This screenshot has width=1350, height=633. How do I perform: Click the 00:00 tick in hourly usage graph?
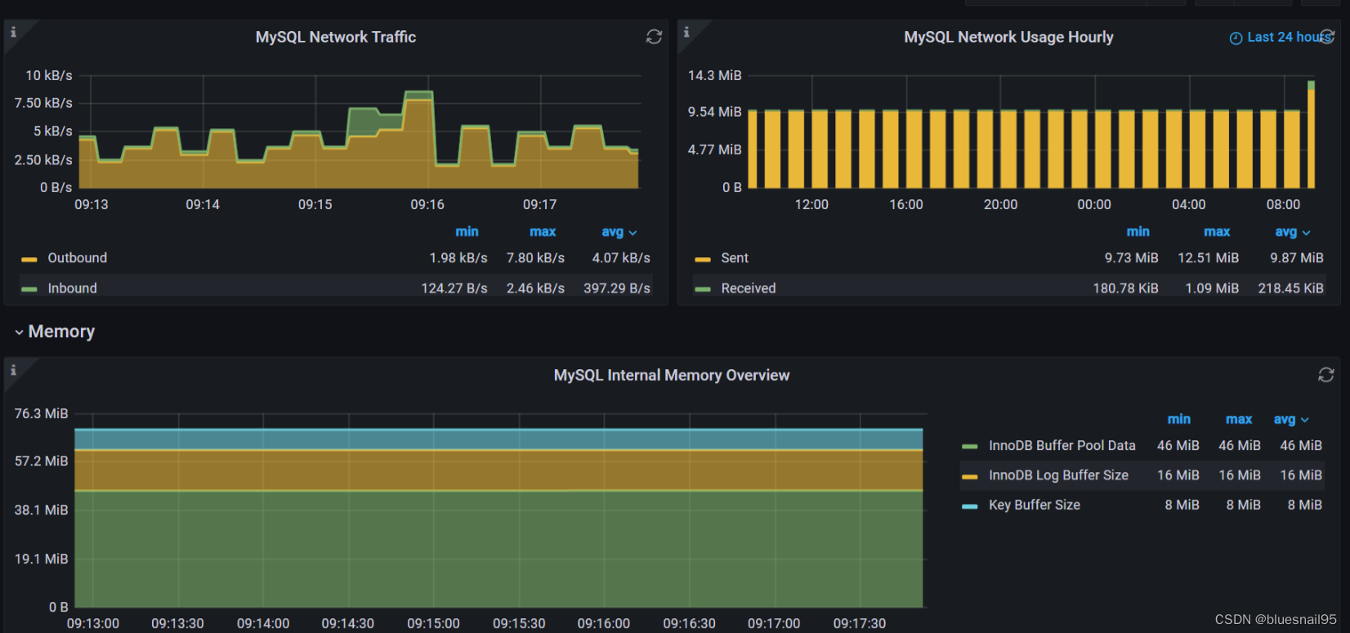pos(1094,204)
